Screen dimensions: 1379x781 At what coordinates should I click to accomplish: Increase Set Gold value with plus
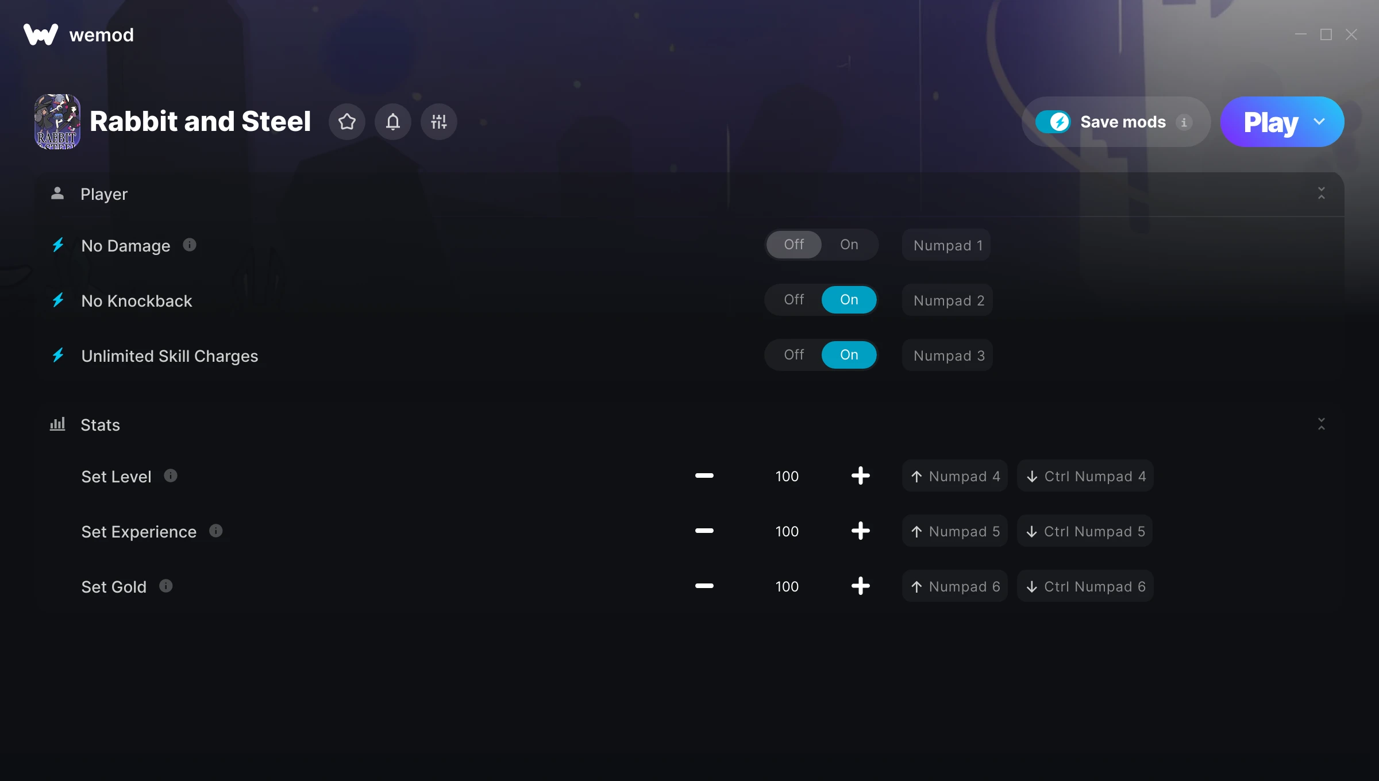pos(860,586)
